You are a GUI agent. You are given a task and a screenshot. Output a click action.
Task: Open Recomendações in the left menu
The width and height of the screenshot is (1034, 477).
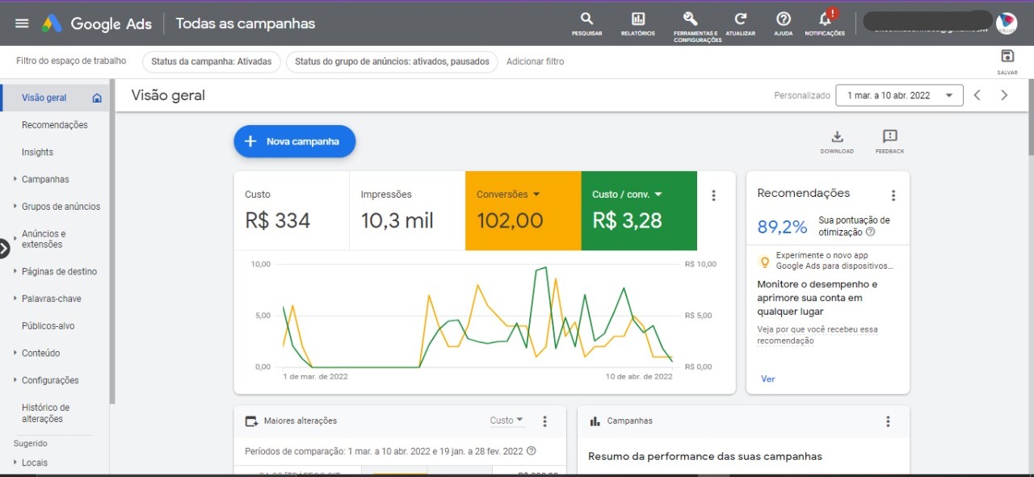pyautogui.click(x=55, y=125)
